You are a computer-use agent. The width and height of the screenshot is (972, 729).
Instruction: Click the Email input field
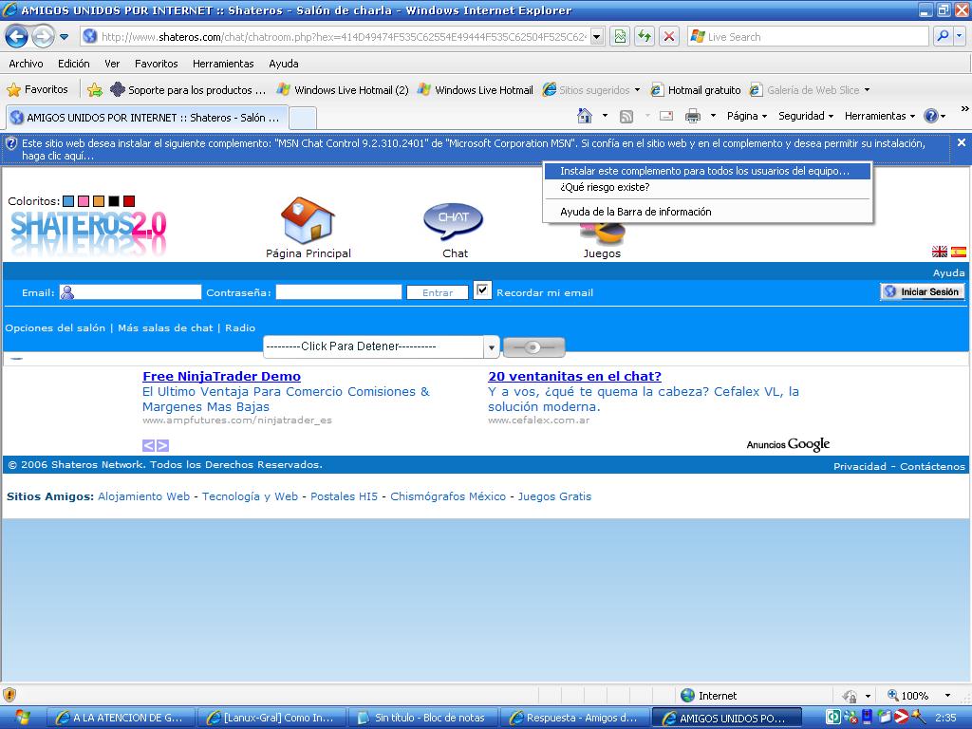130,292
